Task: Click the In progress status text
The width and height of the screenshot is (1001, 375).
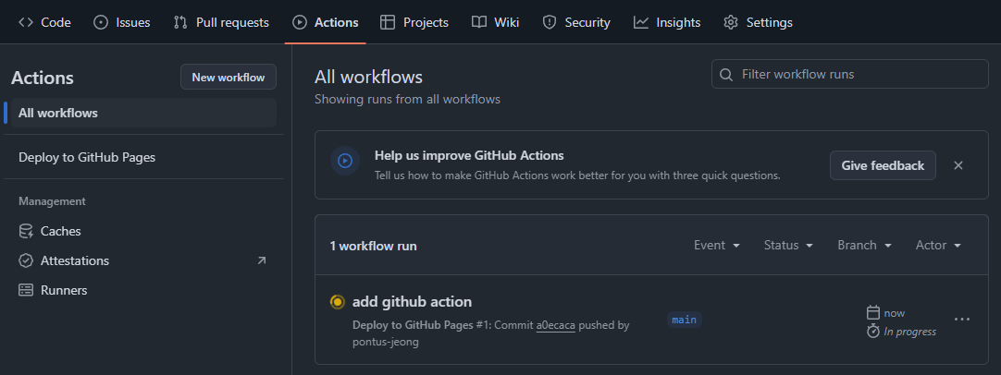Action: [909, 332]
